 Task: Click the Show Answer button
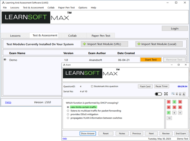click(88, 133)
